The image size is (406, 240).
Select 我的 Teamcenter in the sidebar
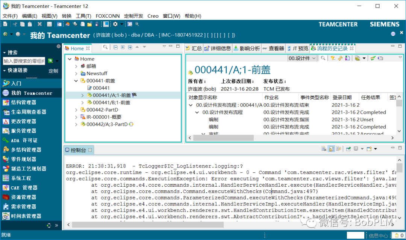click(x=31, y=93)
